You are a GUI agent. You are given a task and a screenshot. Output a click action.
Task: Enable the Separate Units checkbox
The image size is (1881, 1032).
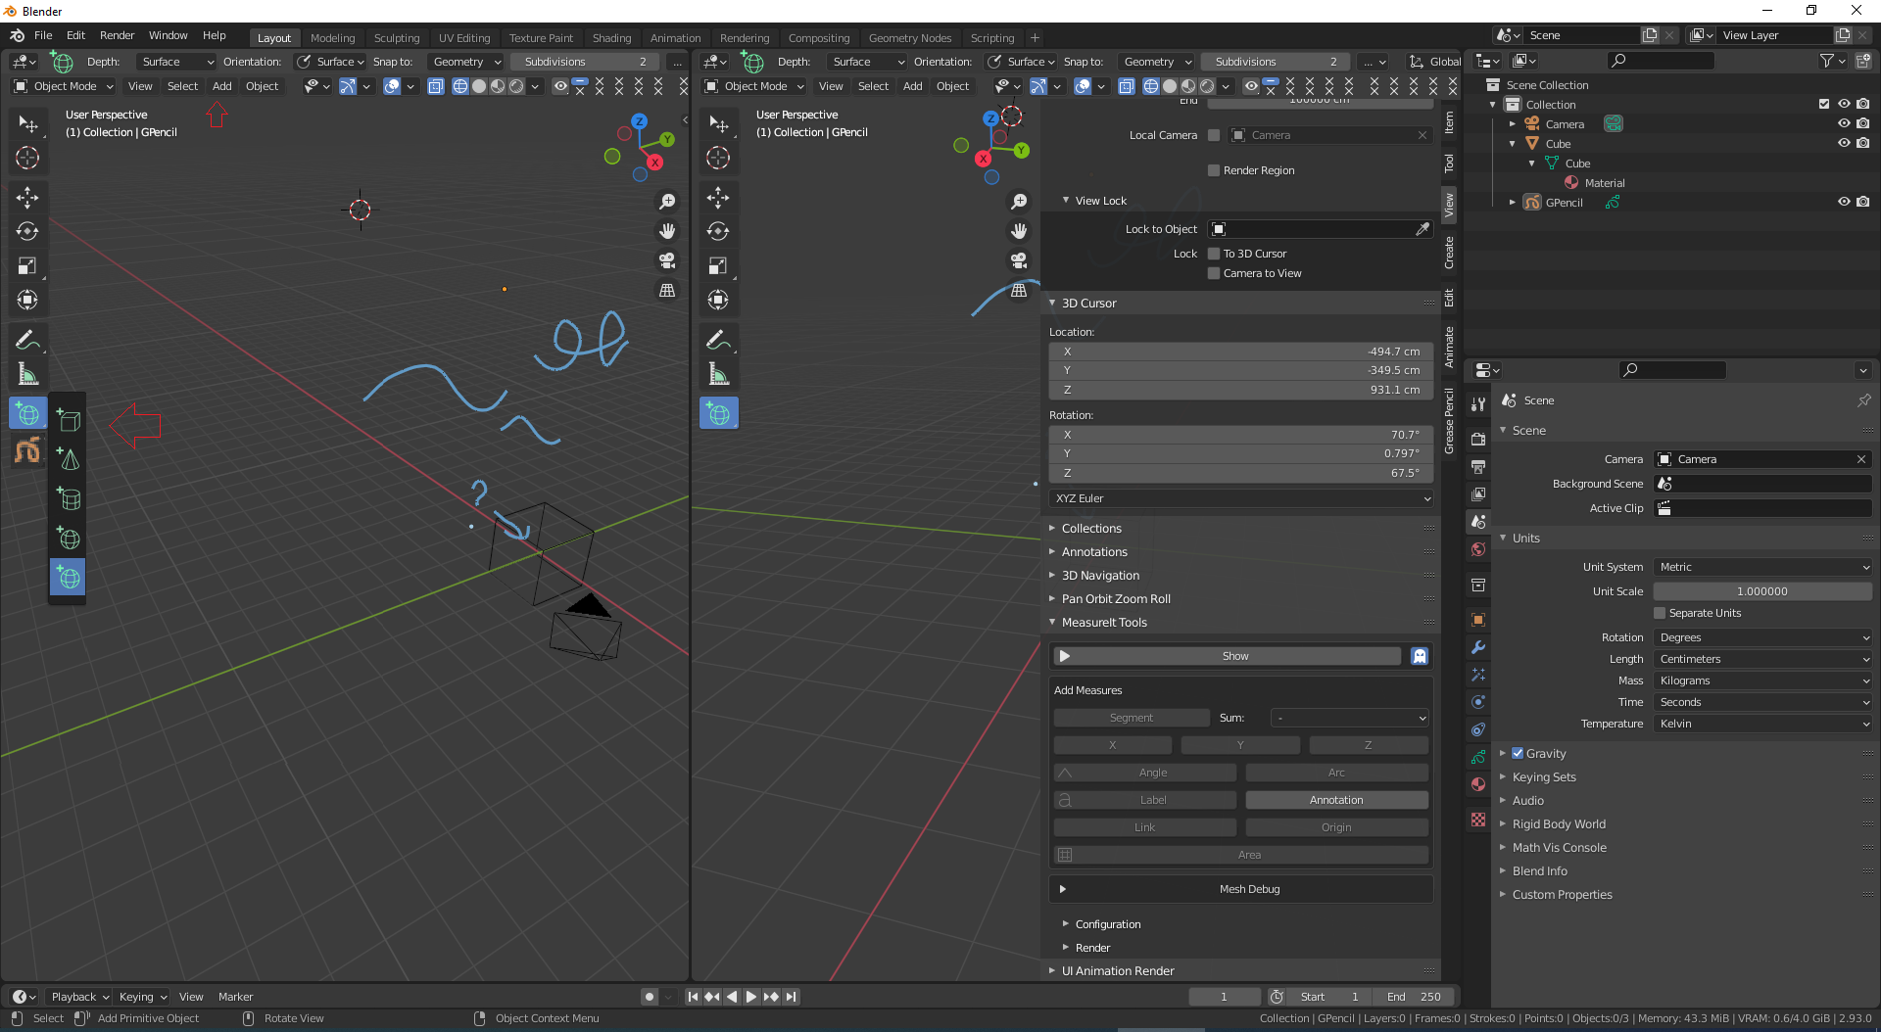(x=1660, y=613)
